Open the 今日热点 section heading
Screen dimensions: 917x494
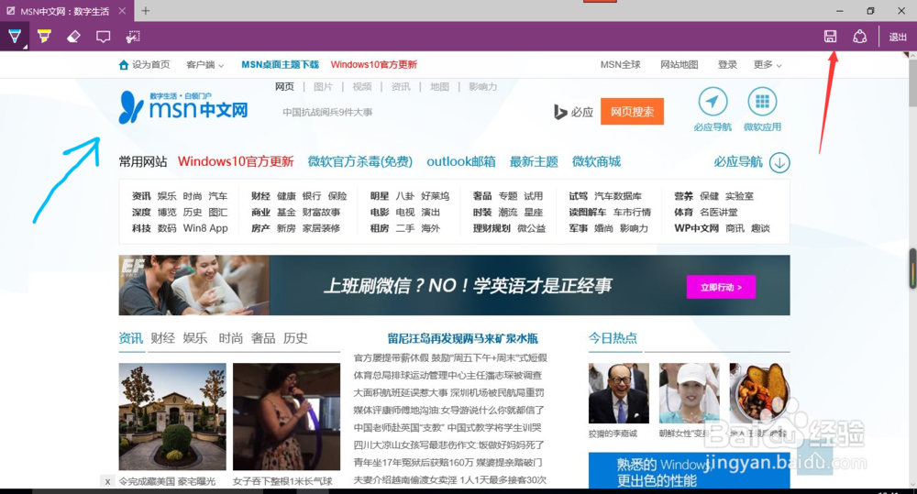pyautogui.click(x=613, y=338)
